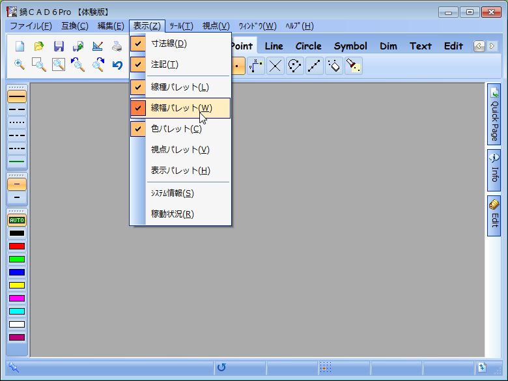Zoom in with plus magnifier icon
The width and height of the screenshot is (508, 381).
[20, 64]
